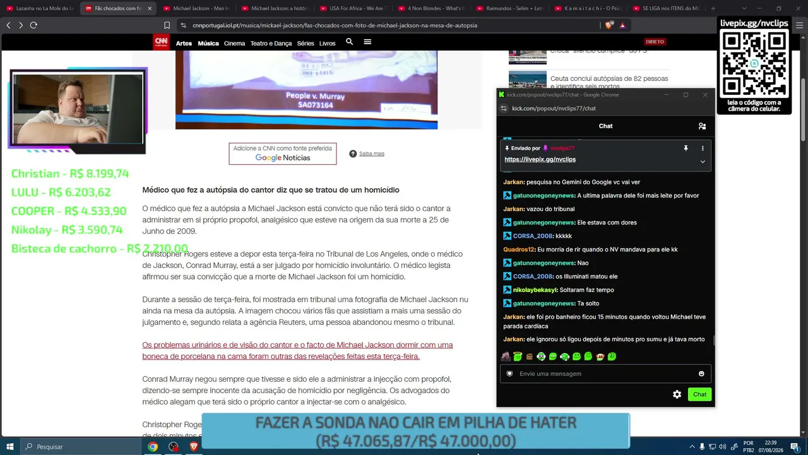Click the red DIRETO live button
This screenshot has height=455, width=808.
pyautogui.click(x=655, y=42)
